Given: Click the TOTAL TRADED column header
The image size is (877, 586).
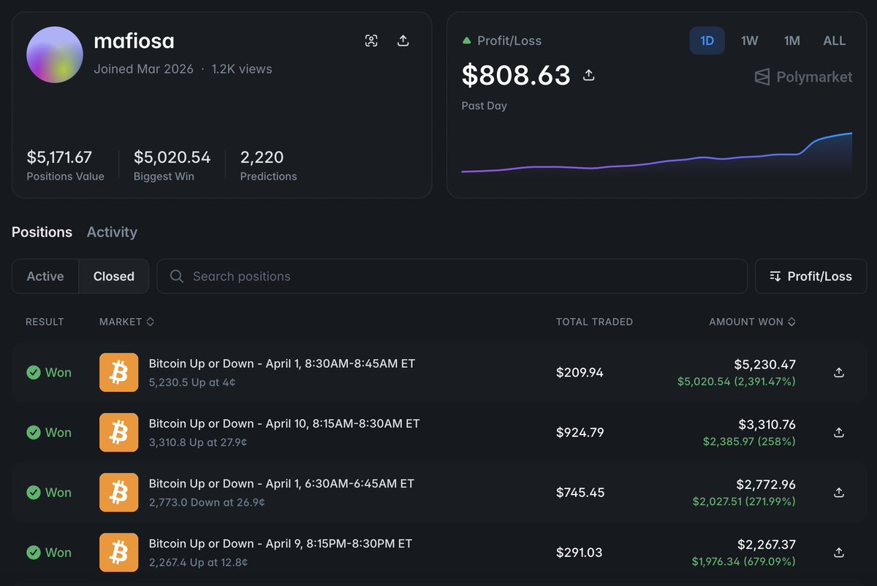Looking at the screenshot, I should 594,322.
